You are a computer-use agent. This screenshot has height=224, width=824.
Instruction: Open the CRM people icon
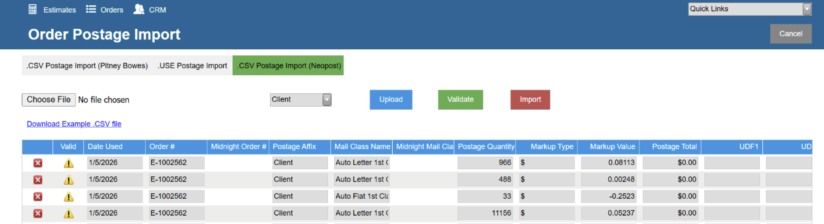point(139,9)
